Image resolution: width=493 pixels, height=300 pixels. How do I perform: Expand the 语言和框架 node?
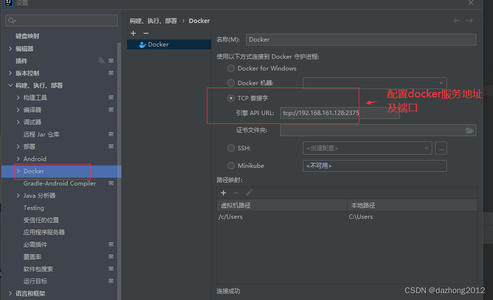point(10,294)
